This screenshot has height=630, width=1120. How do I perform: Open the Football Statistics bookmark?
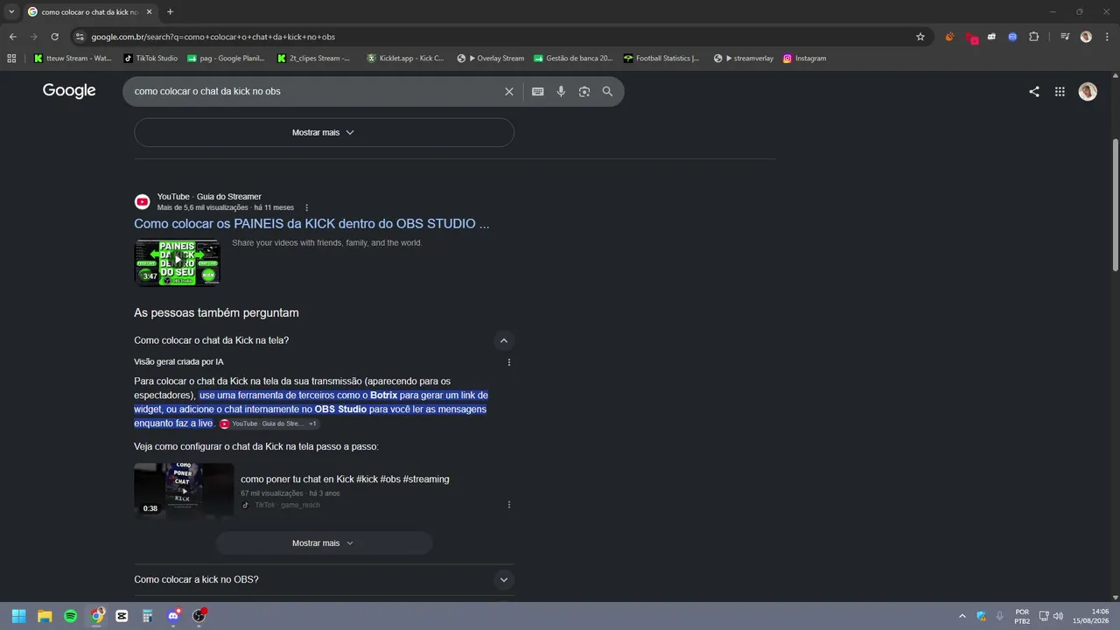[661, 59]
